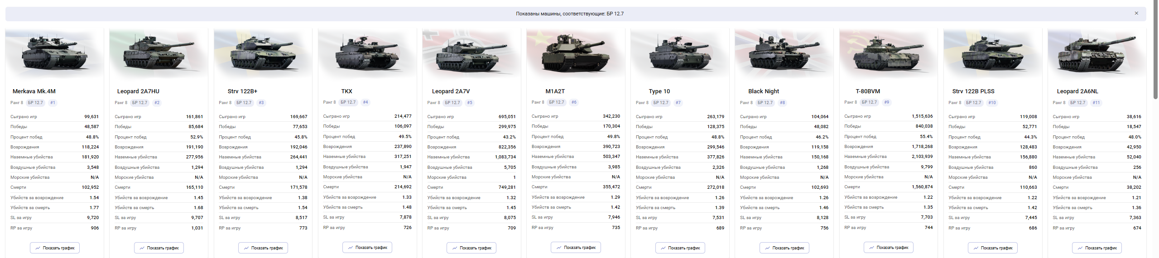Open M1A2T tank image
The width and height of the screenshot is (1159, 258).
pyautogui.click(x=576, y=53)
